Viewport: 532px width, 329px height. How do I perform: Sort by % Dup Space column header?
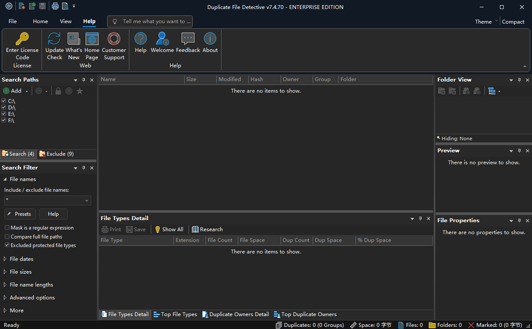pos(394,240)
